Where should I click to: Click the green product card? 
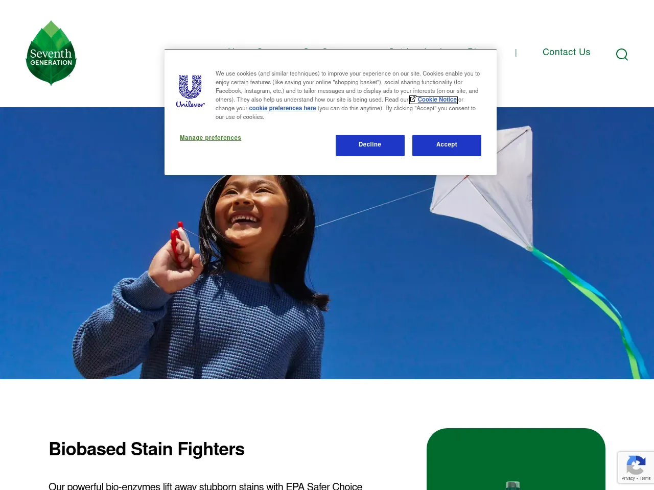click(516, 459)
